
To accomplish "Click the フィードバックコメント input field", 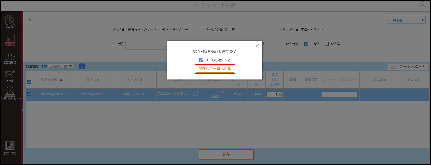I will [x=340, y=94].
